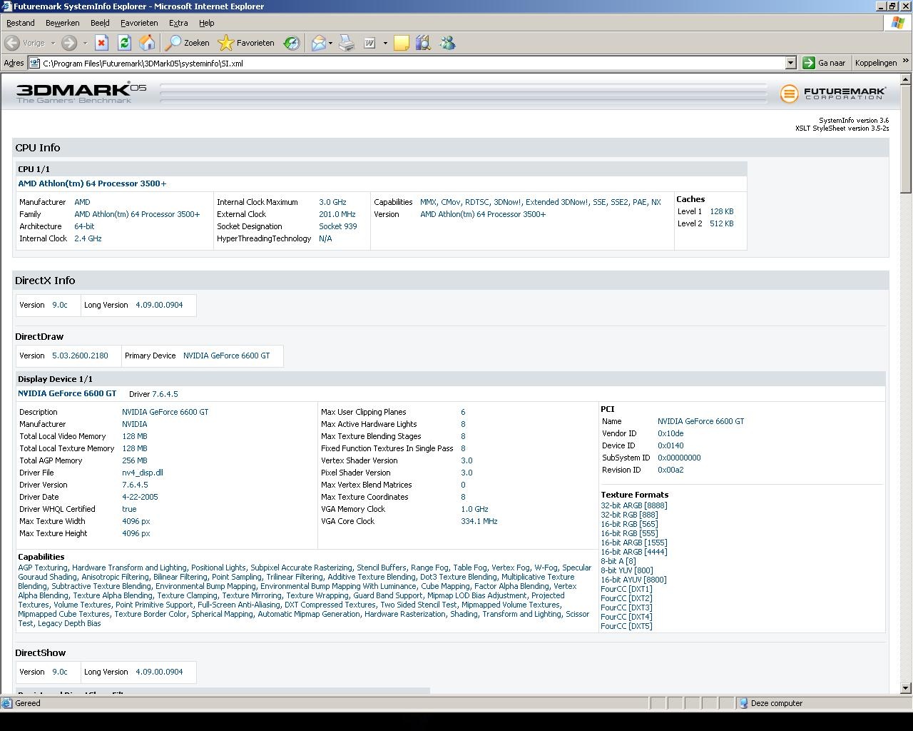
Task: Click the Revision ID 0x00a2 value
Action: (670, 470)
